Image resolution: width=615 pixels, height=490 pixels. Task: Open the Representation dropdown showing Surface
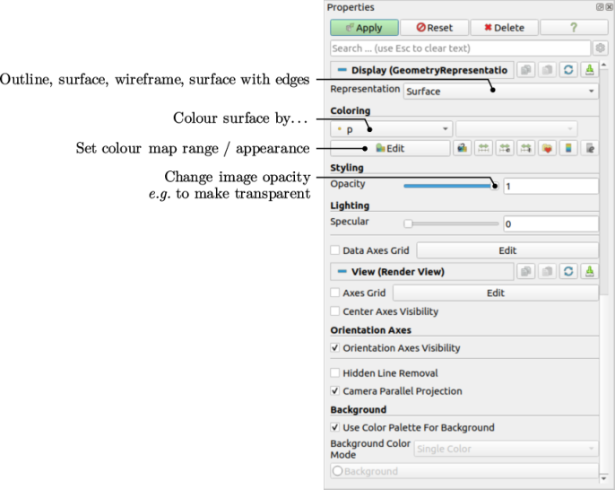(x=500, y=92)
